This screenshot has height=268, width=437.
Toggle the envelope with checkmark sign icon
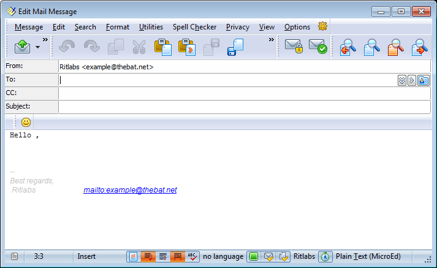point(317,46)
